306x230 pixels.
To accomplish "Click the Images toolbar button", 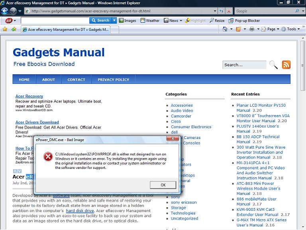I will coord(127,20).
